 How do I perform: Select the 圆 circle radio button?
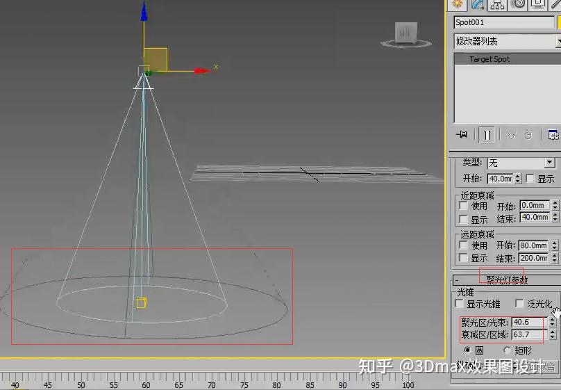[467, 350]
